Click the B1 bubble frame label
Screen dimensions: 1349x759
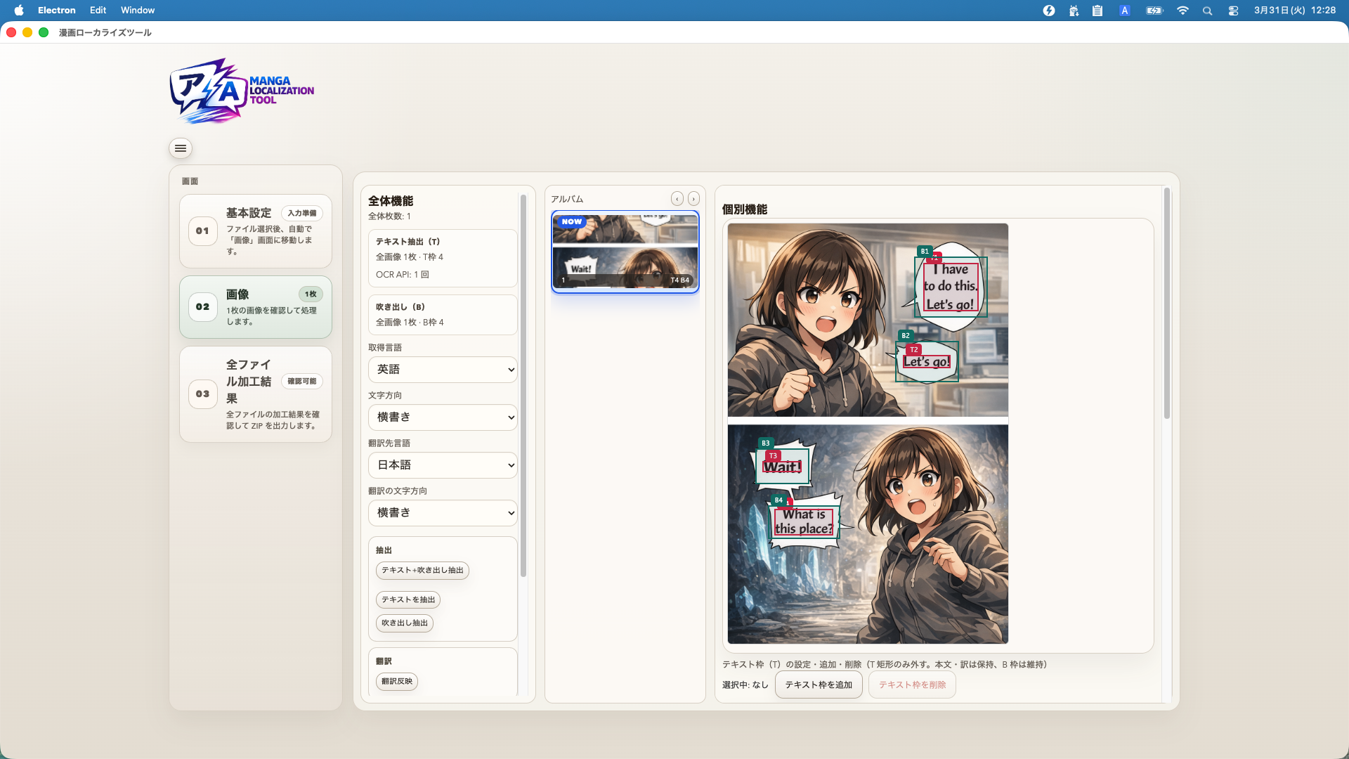click(925, 251)
